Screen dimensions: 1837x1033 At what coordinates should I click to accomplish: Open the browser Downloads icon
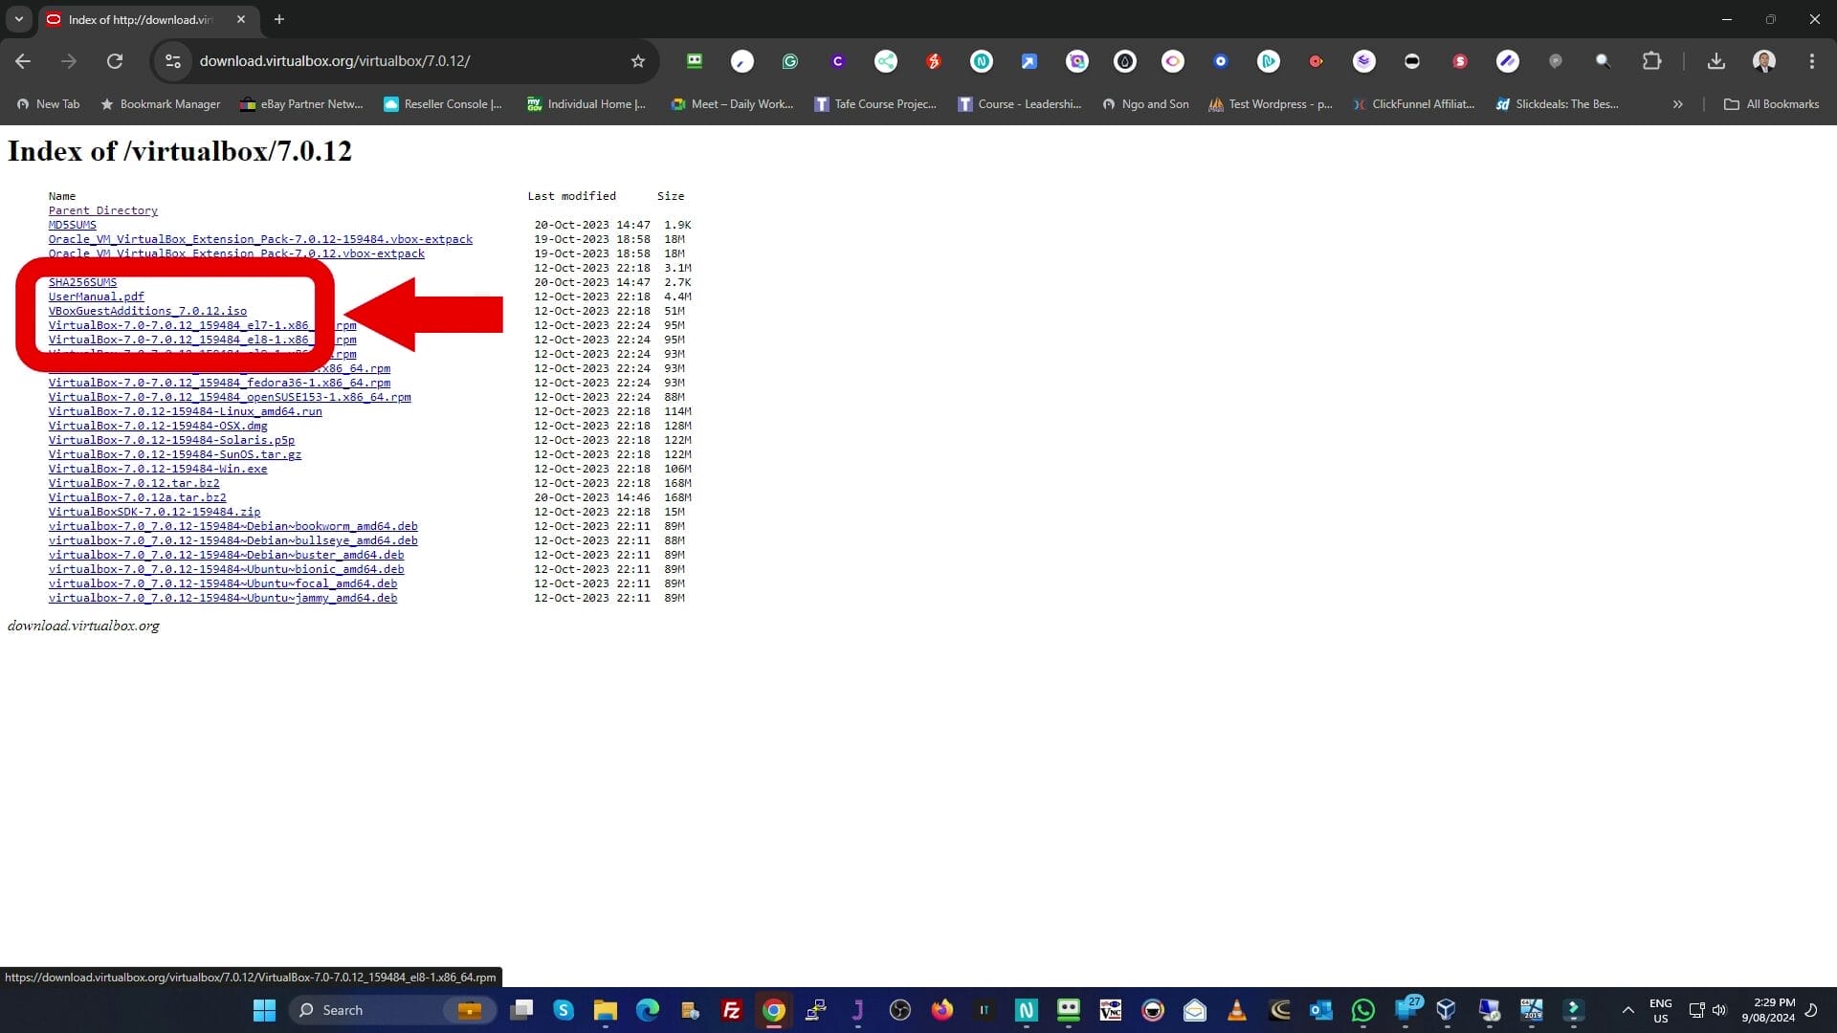click(1715, 61)
